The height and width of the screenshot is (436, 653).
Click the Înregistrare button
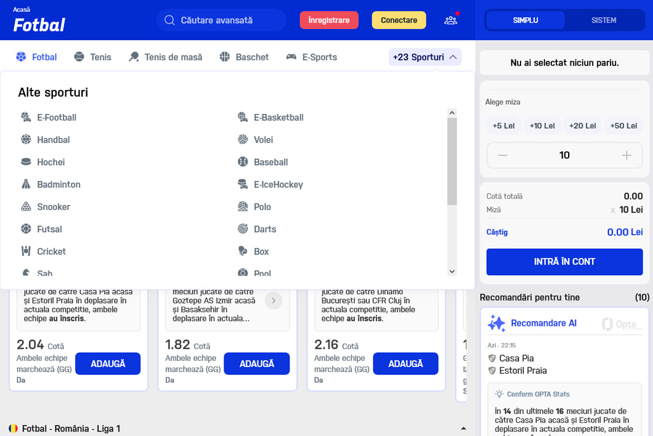pyautogui.click(x=329, y=20)
